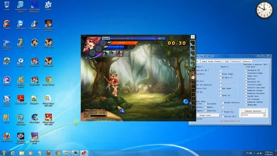The image size is (277, 156).
Task: Open the Mozilla Firefox desktop shortcut
Action: 7,137
